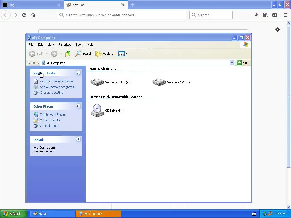Toggle the Folders pane button
Viewport: 291px width, 218px height.
pos(104,54)
